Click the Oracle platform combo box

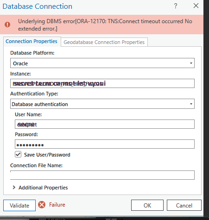tap(102, 63)
